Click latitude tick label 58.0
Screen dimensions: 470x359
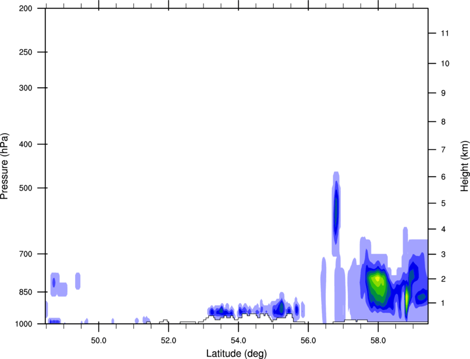[x=378, y=341]
